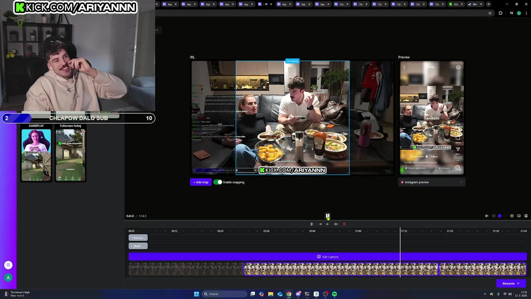
Task: Click the elapsed time readout 0:41.0
Action: pos(130,216)
